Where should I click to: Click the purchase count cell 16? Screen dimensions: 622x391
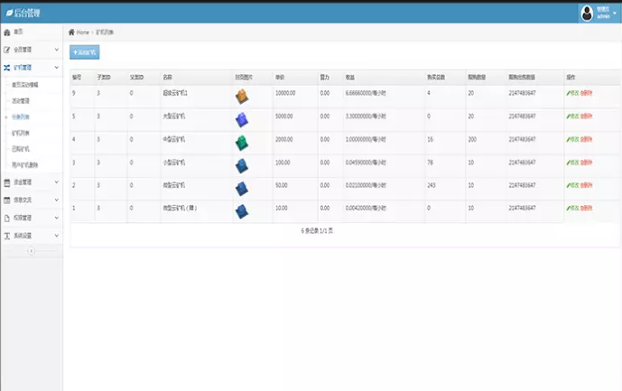point(430,139)
